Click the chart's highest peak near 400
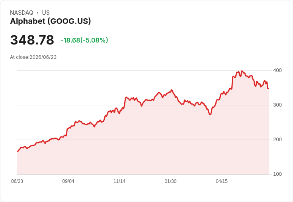Screen dimensions: 293x202 pos(242,71)
